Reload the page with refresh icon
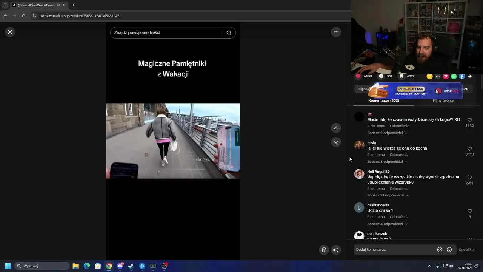 23,16
